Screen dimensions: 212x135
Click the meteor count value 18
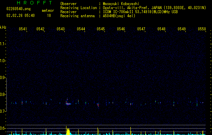point(49,16)
